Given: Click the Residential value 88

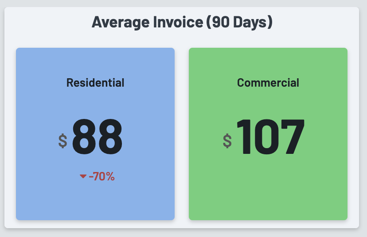Looking at the screenshot, I should pyautogui.click(x=97, y=138).
